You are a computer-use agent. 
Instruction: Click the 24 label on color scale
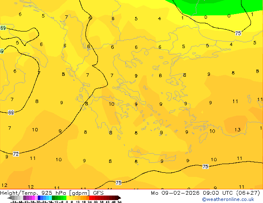click(x=90, y=202)
